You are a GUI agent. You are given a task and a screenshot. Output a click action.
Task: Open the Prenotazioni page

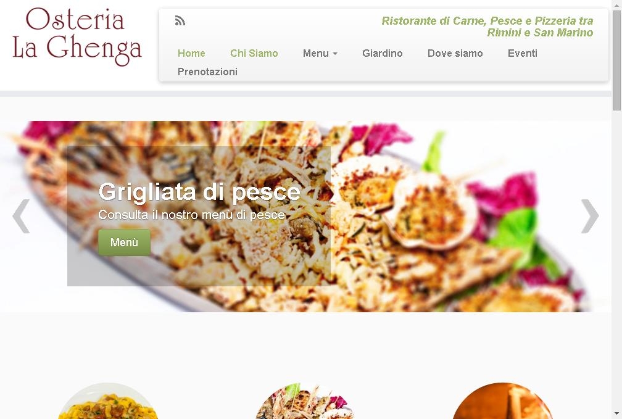coord(207,72)
